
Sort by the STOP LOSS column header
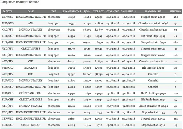pyautogui.click(x=99, y=11)
